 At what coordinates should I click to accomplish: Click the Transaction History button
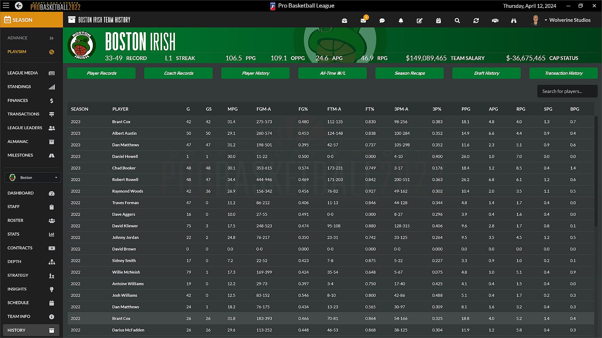(563, 73)
